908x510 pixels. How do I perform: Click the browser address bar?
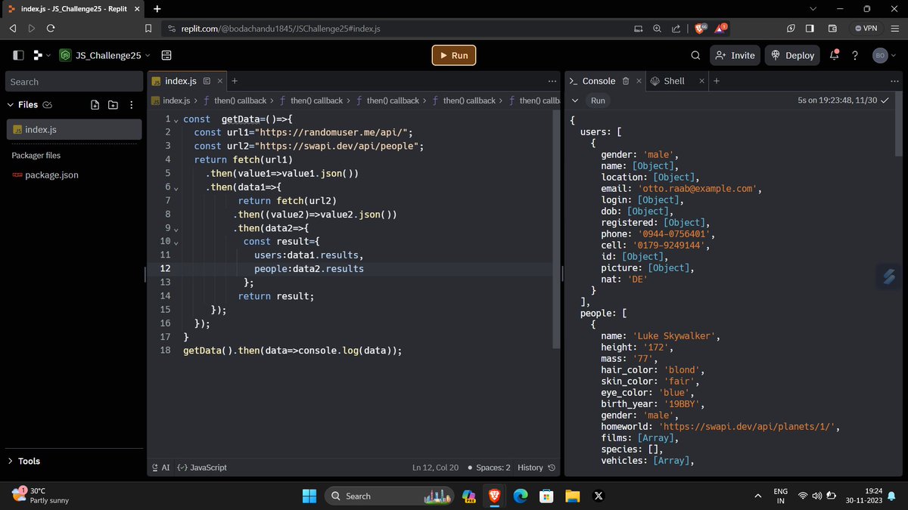pyautogui.click(x=393, y=29)
